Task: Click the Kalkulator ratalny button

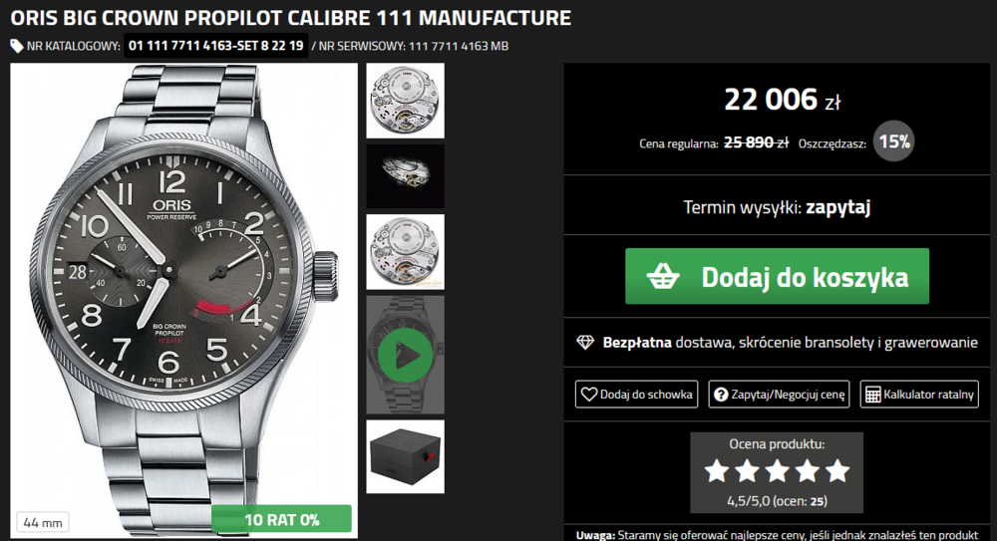Action: pyautogui.click(x=918, y=395)
